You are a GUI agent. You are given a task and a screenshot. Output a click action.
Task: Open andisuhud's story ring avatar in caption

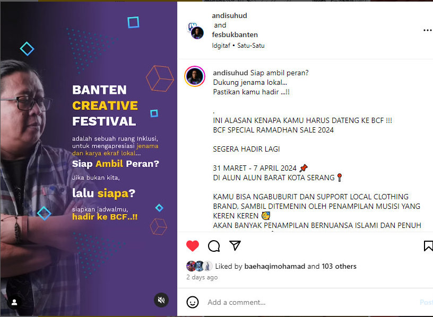(195, 76)
